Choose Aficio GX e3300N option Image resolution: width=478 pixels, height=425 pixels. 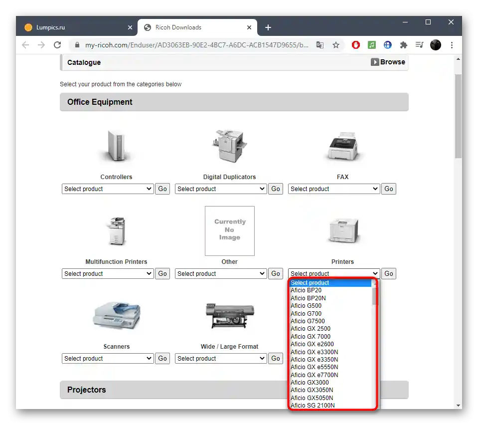click(x=330, y=352)
